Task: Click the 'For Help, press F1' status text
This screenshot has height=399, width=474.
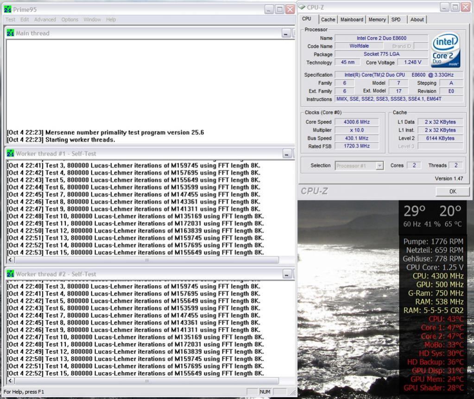Action: [x=24, y=392]
